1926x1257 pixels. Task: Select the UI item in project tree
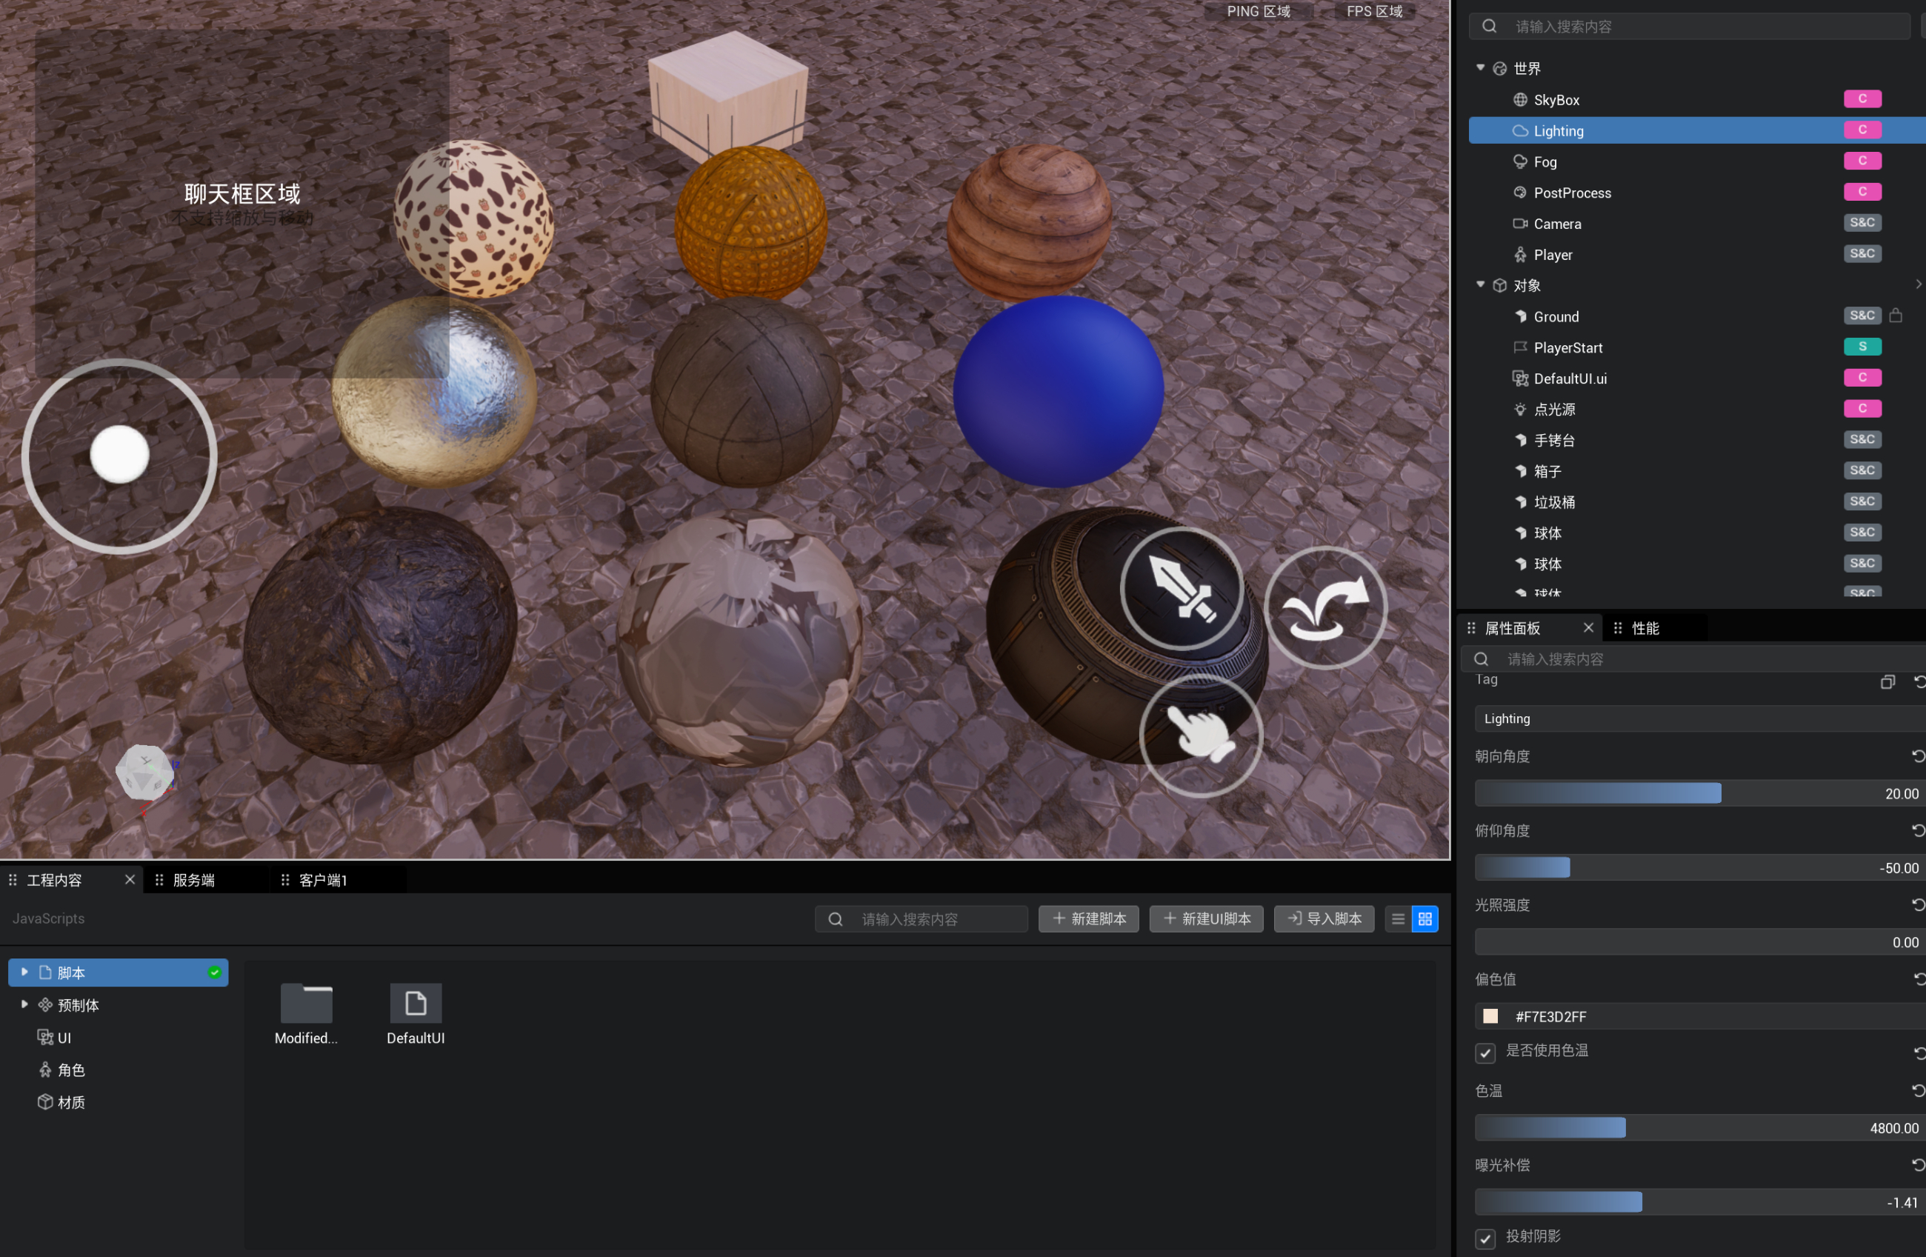(64, 1038)
